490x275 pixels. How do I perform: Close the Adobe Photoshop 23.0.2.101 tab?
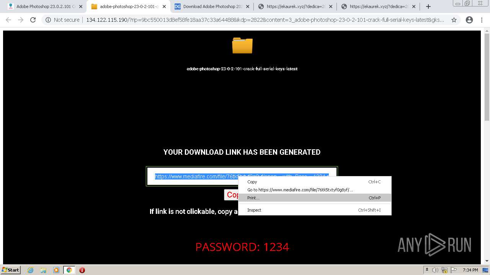coord(81,6)
